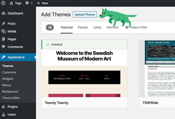Click the TSWWide theme name
Image resolution: width=175 pixels, height=119 pixels.
150,103
